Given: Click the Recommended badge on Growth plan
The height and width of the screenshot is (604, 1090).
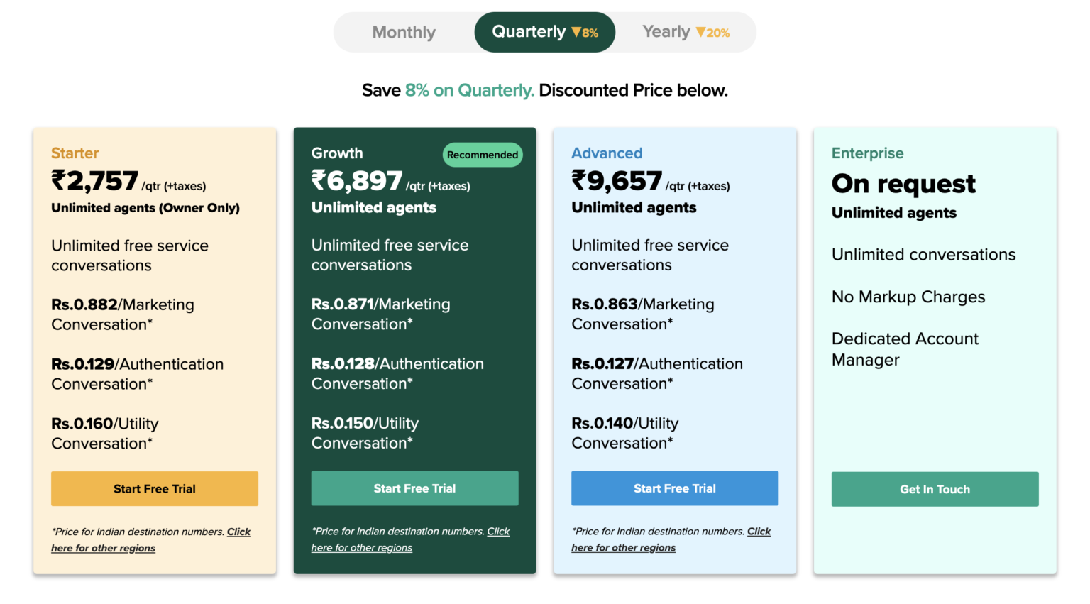Looking at the screenshot, I should (483, 155).
